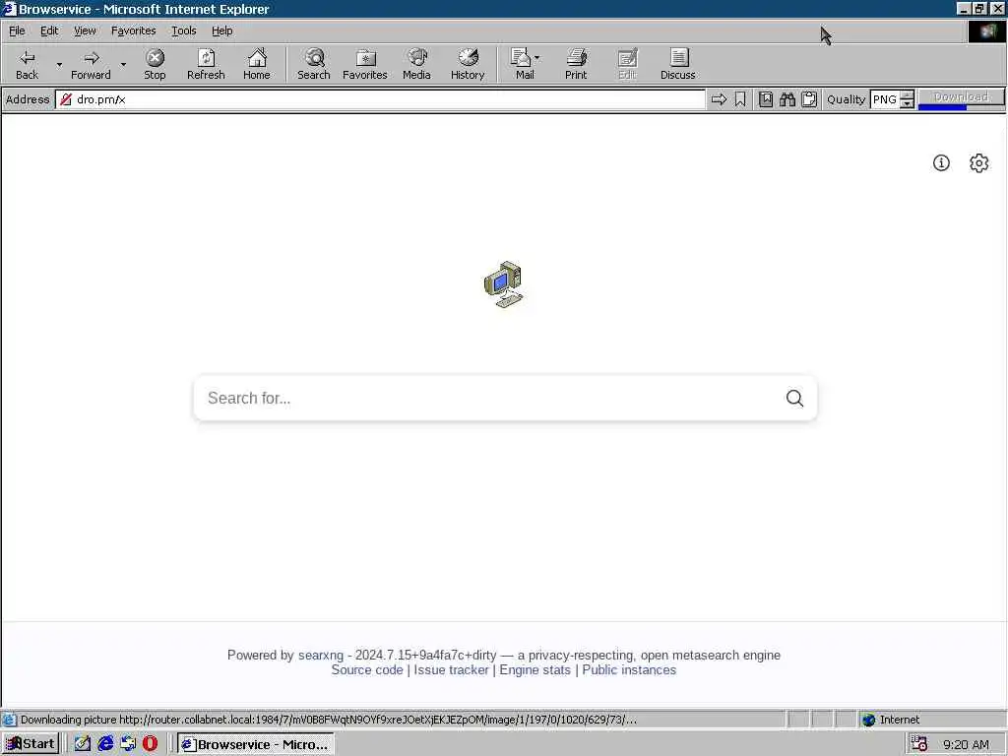1008x756 pixels.
Task: Click the Discuss toolbar button
Action: coord(677,64)
